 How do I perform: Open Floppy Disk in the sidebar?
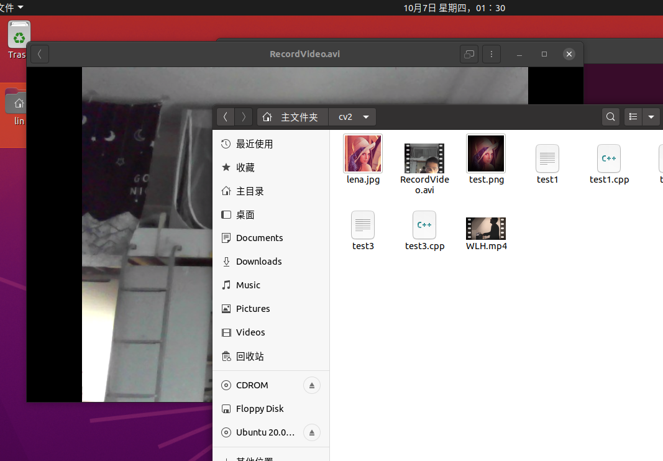pos(271,409)
